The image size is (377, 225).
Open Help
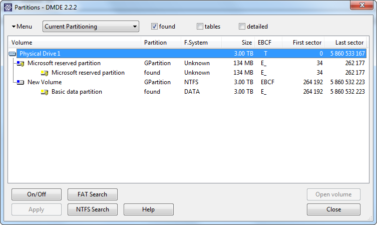(149, 209)
